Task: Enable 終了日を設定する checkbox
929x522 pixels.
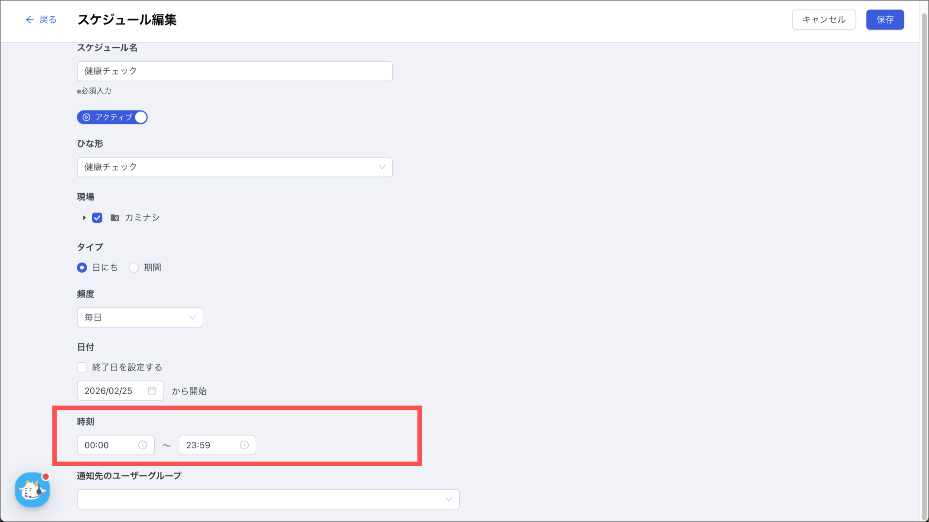Action: tap(82, 367)
